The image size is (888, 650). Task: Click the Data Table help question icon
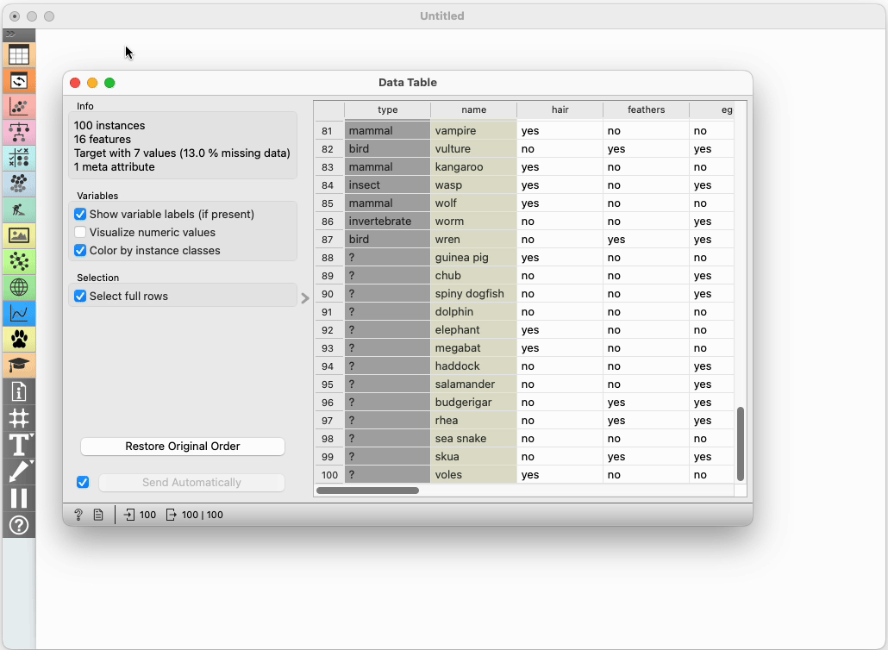pos(78,515)
